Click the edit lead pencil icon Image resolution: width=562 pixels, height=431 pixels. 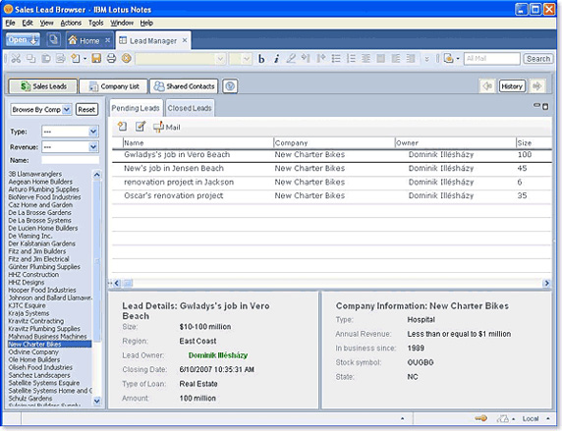click(140, 127)
